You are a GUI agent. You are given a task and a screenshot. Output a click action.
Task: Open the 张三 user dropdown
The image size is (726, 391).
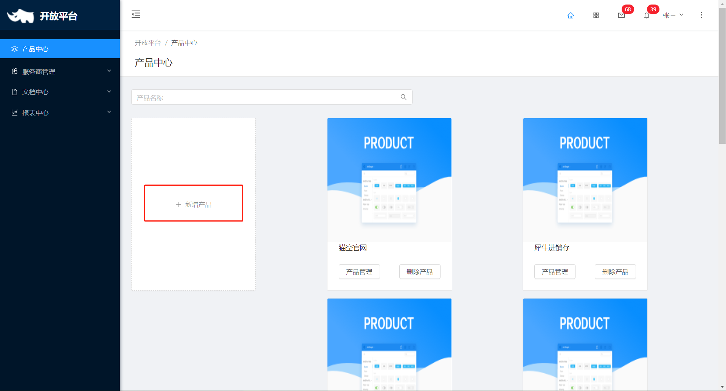(x=673, y=15)
